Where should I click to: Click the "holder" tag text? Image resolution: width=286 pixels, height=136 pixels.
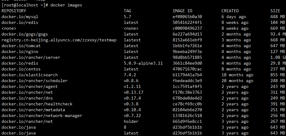131,121
